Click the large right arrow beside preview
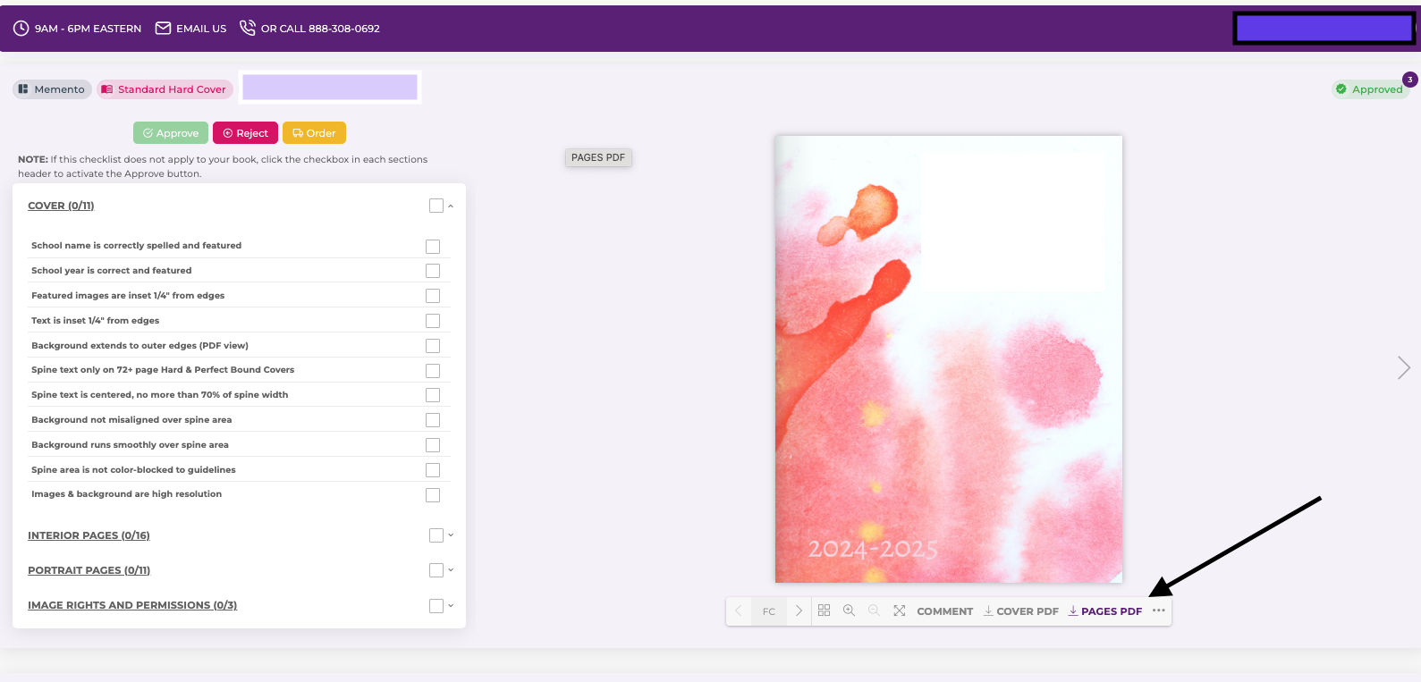The height and width of the screenshot is (682, 1421). (1404, 367)
